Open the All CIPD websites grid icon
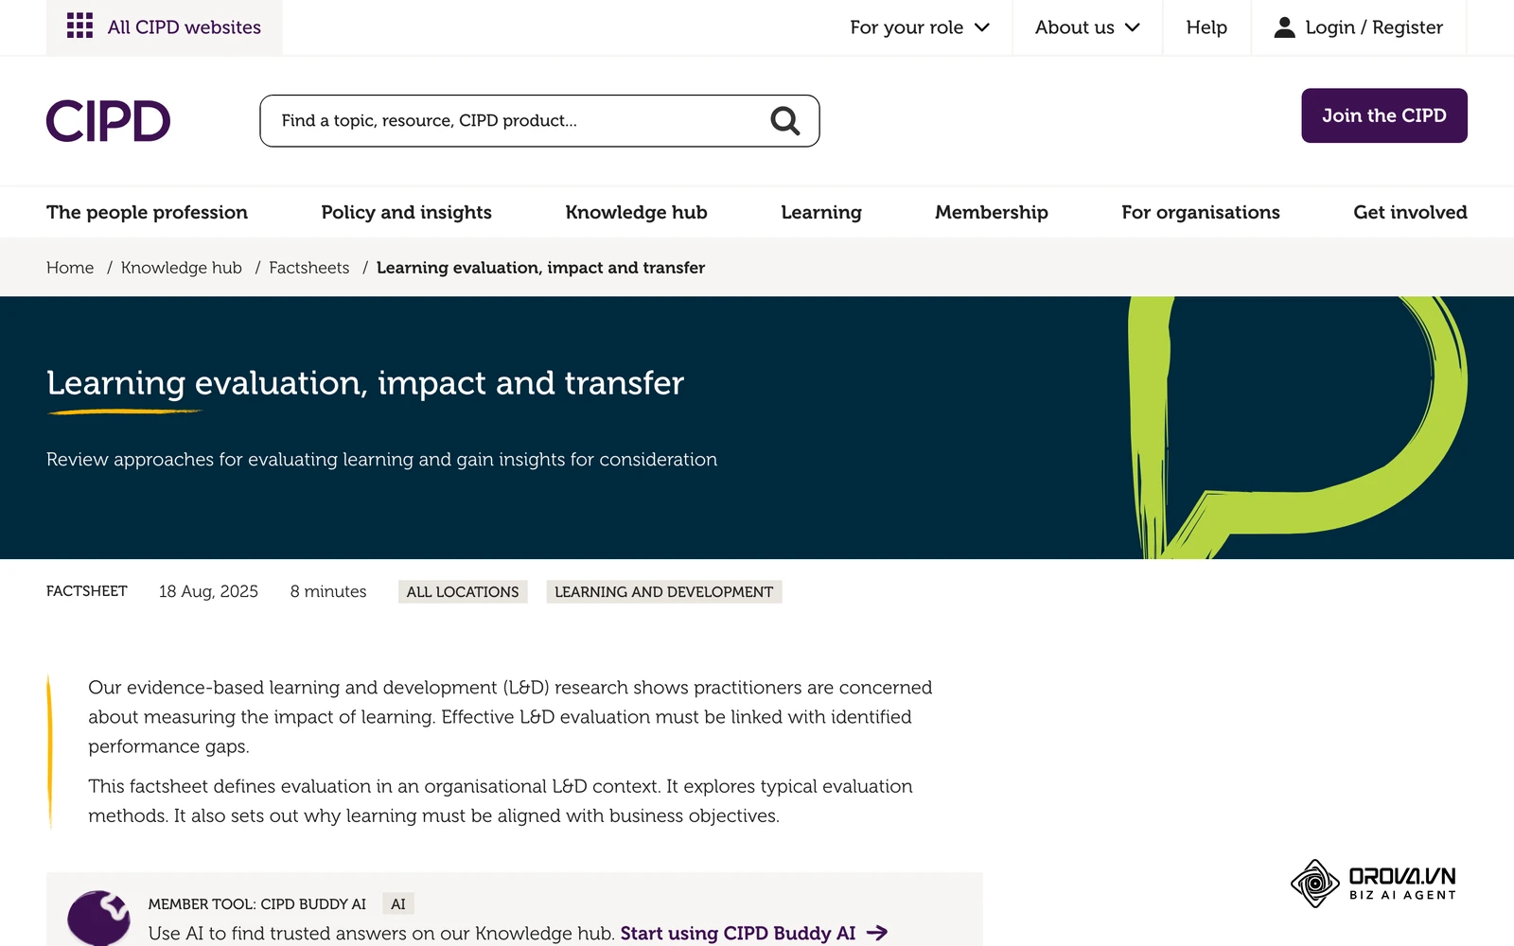 tap(79, 26)
